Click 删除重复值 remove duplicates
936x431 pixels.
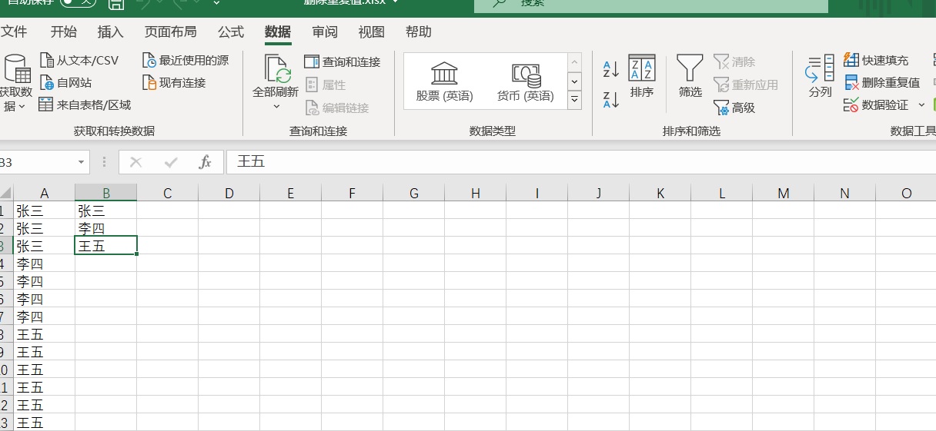[882, 82]
